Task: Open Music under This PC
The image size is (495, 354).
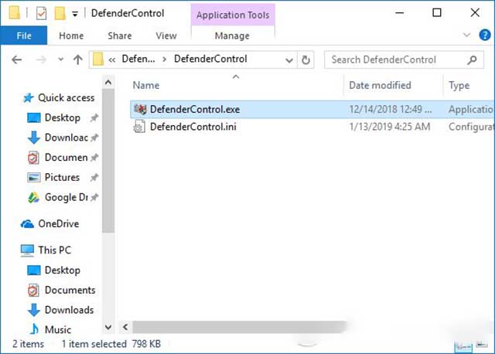Action: pyautogui.click(x=58, y=330)
